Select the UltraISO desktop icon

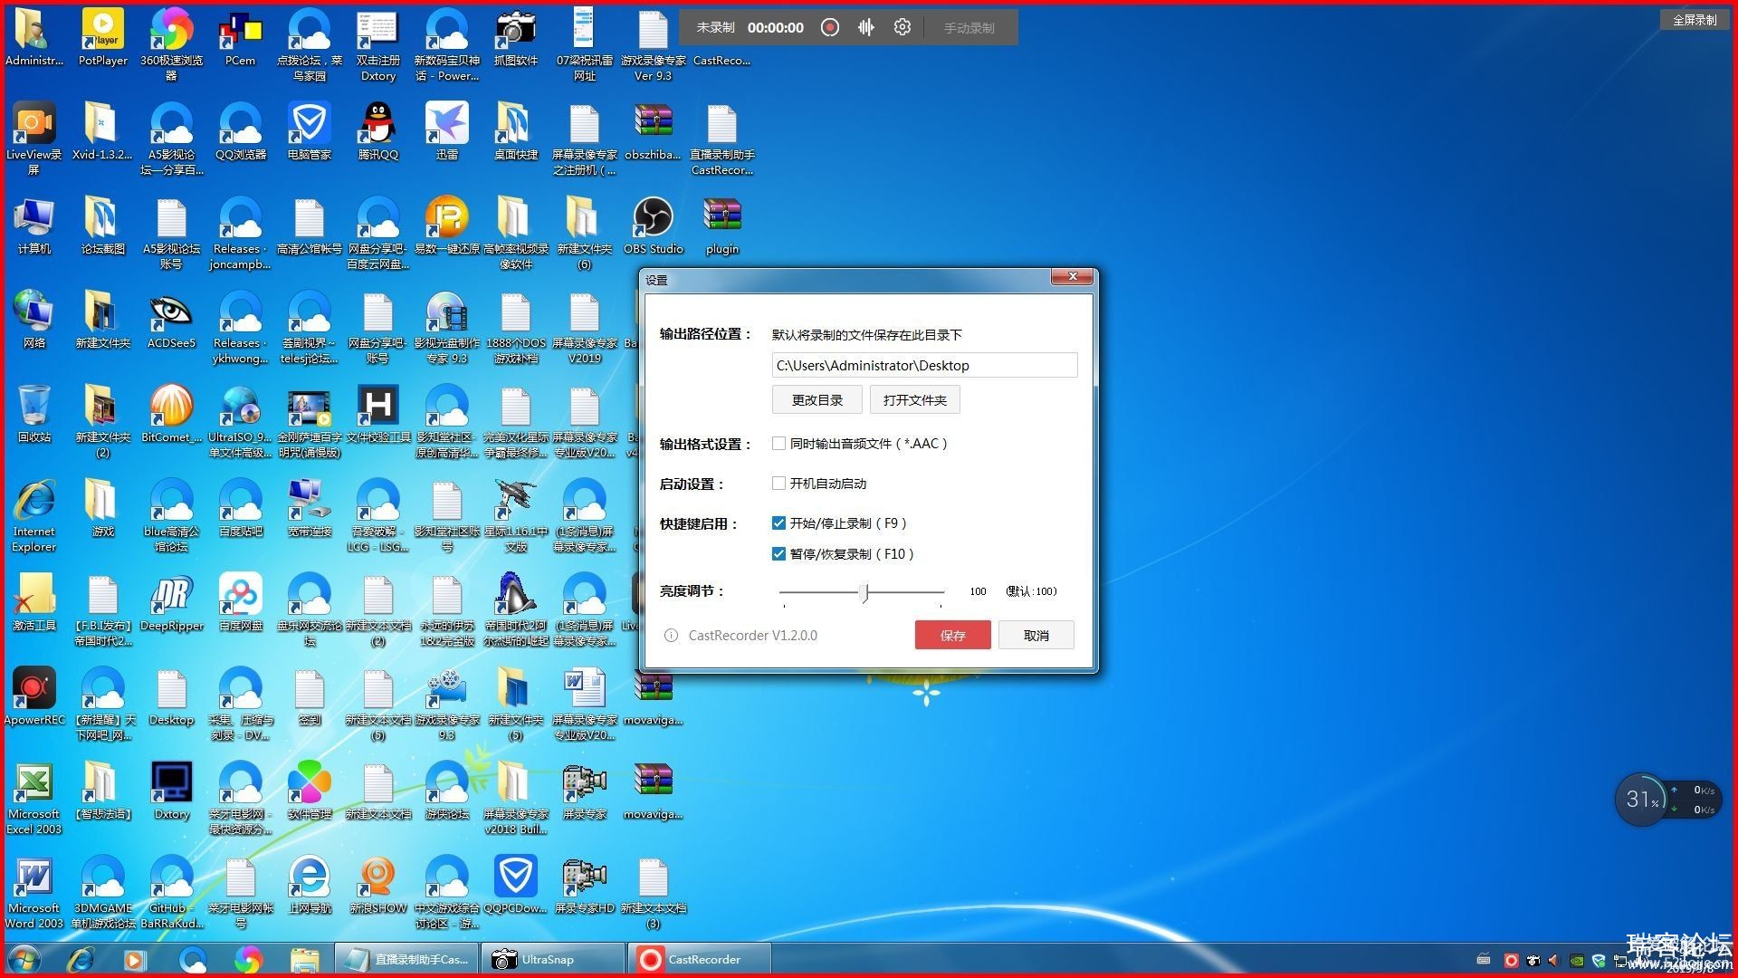tap(241, 420)
